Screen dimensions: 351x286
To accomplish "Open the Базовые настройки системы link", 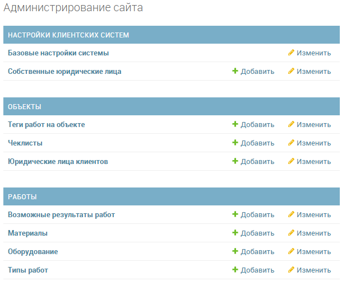I will 58,53.
